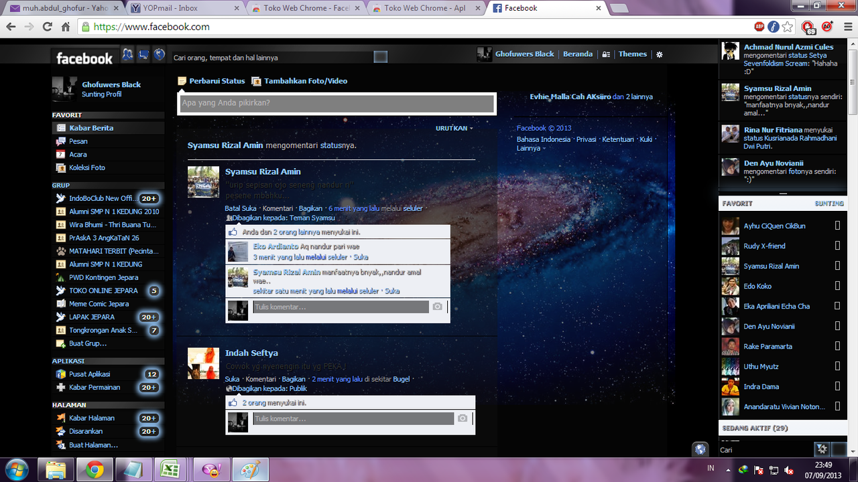Expand Lainnya footer dropdown
The width and height of the screenshot is (858, 482).
pos(531,148)
